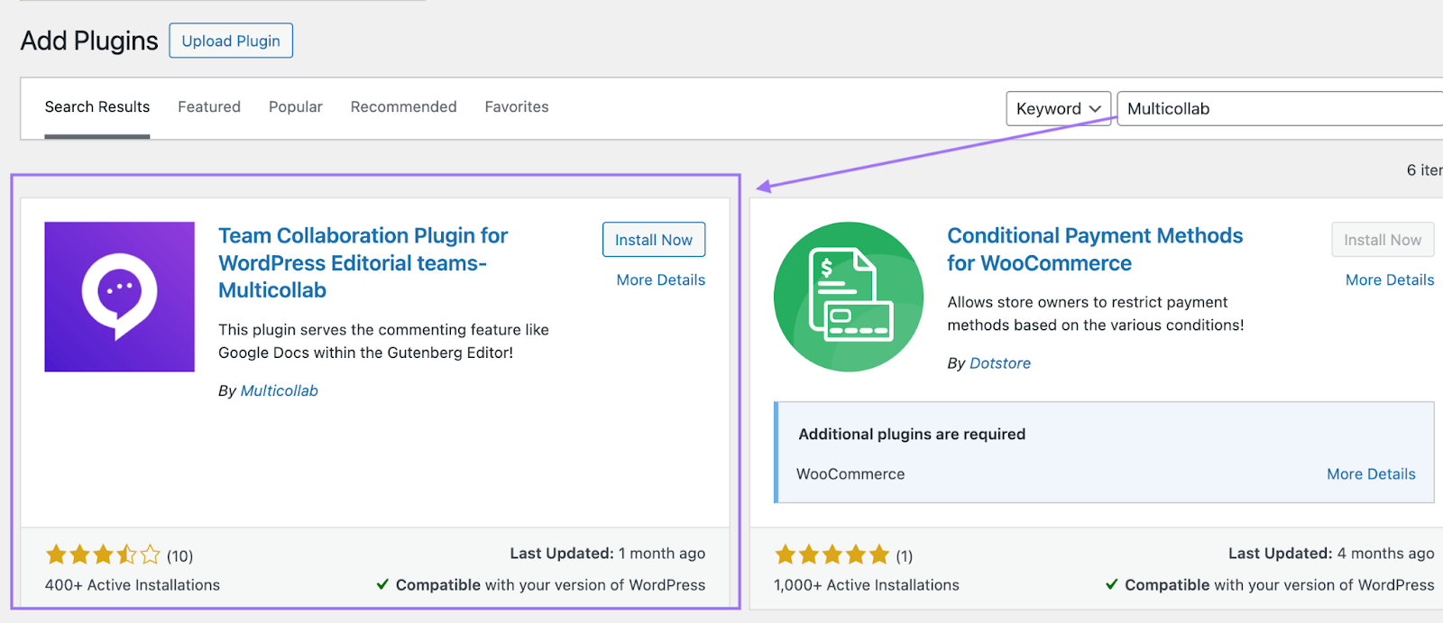The height and width of the screenshot is (623, 1443).
Task: Click the Last Updated 4 months ago text
Action: coord(1331,554)
